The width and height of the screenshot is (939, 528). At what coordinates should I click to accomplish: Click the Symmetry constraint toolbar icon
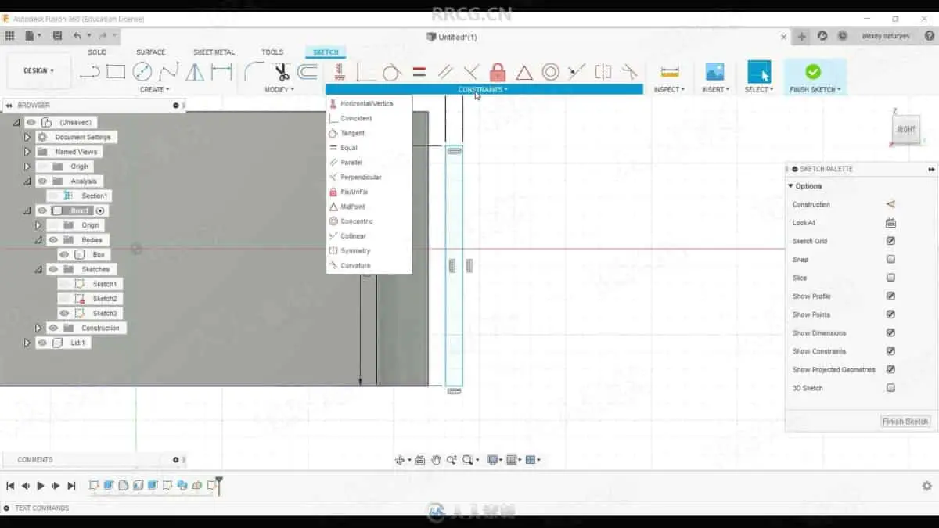603,73
